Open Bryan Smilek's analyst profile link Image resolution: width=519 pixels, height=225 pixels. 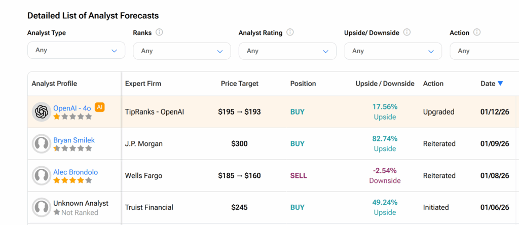click(74, 140)
